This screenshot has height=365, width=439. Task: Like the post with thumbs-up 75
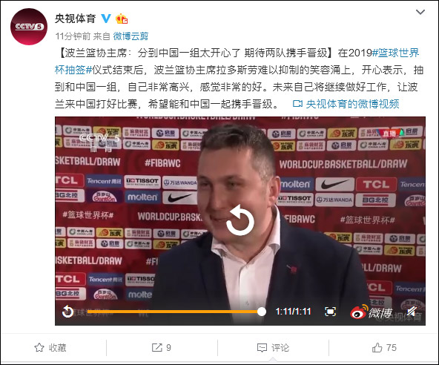click(x=384, y=348)
